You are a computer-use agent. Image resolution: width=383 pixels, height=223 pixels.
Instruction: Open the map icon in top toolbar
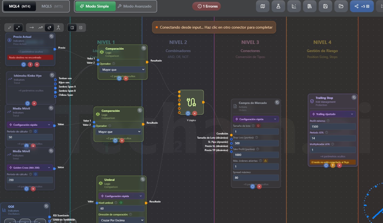pos(262,6)
